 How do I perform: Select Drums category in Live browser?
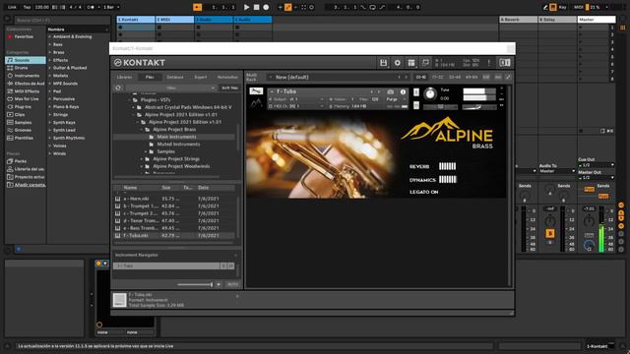[x=26, y=68]
